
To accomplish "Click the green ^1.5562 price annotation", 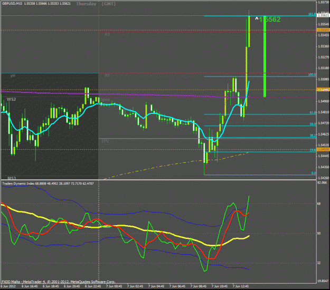I will click(x=268, y=20).
